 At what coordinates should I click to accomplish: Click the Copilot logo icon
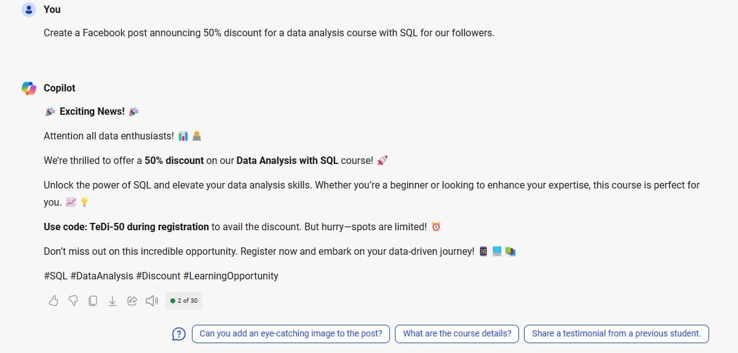point(28,88)
